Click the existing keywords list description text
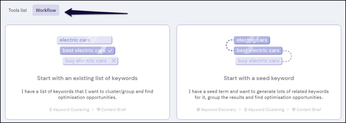This screenshot has width=346, height=123. pos(88,94)
